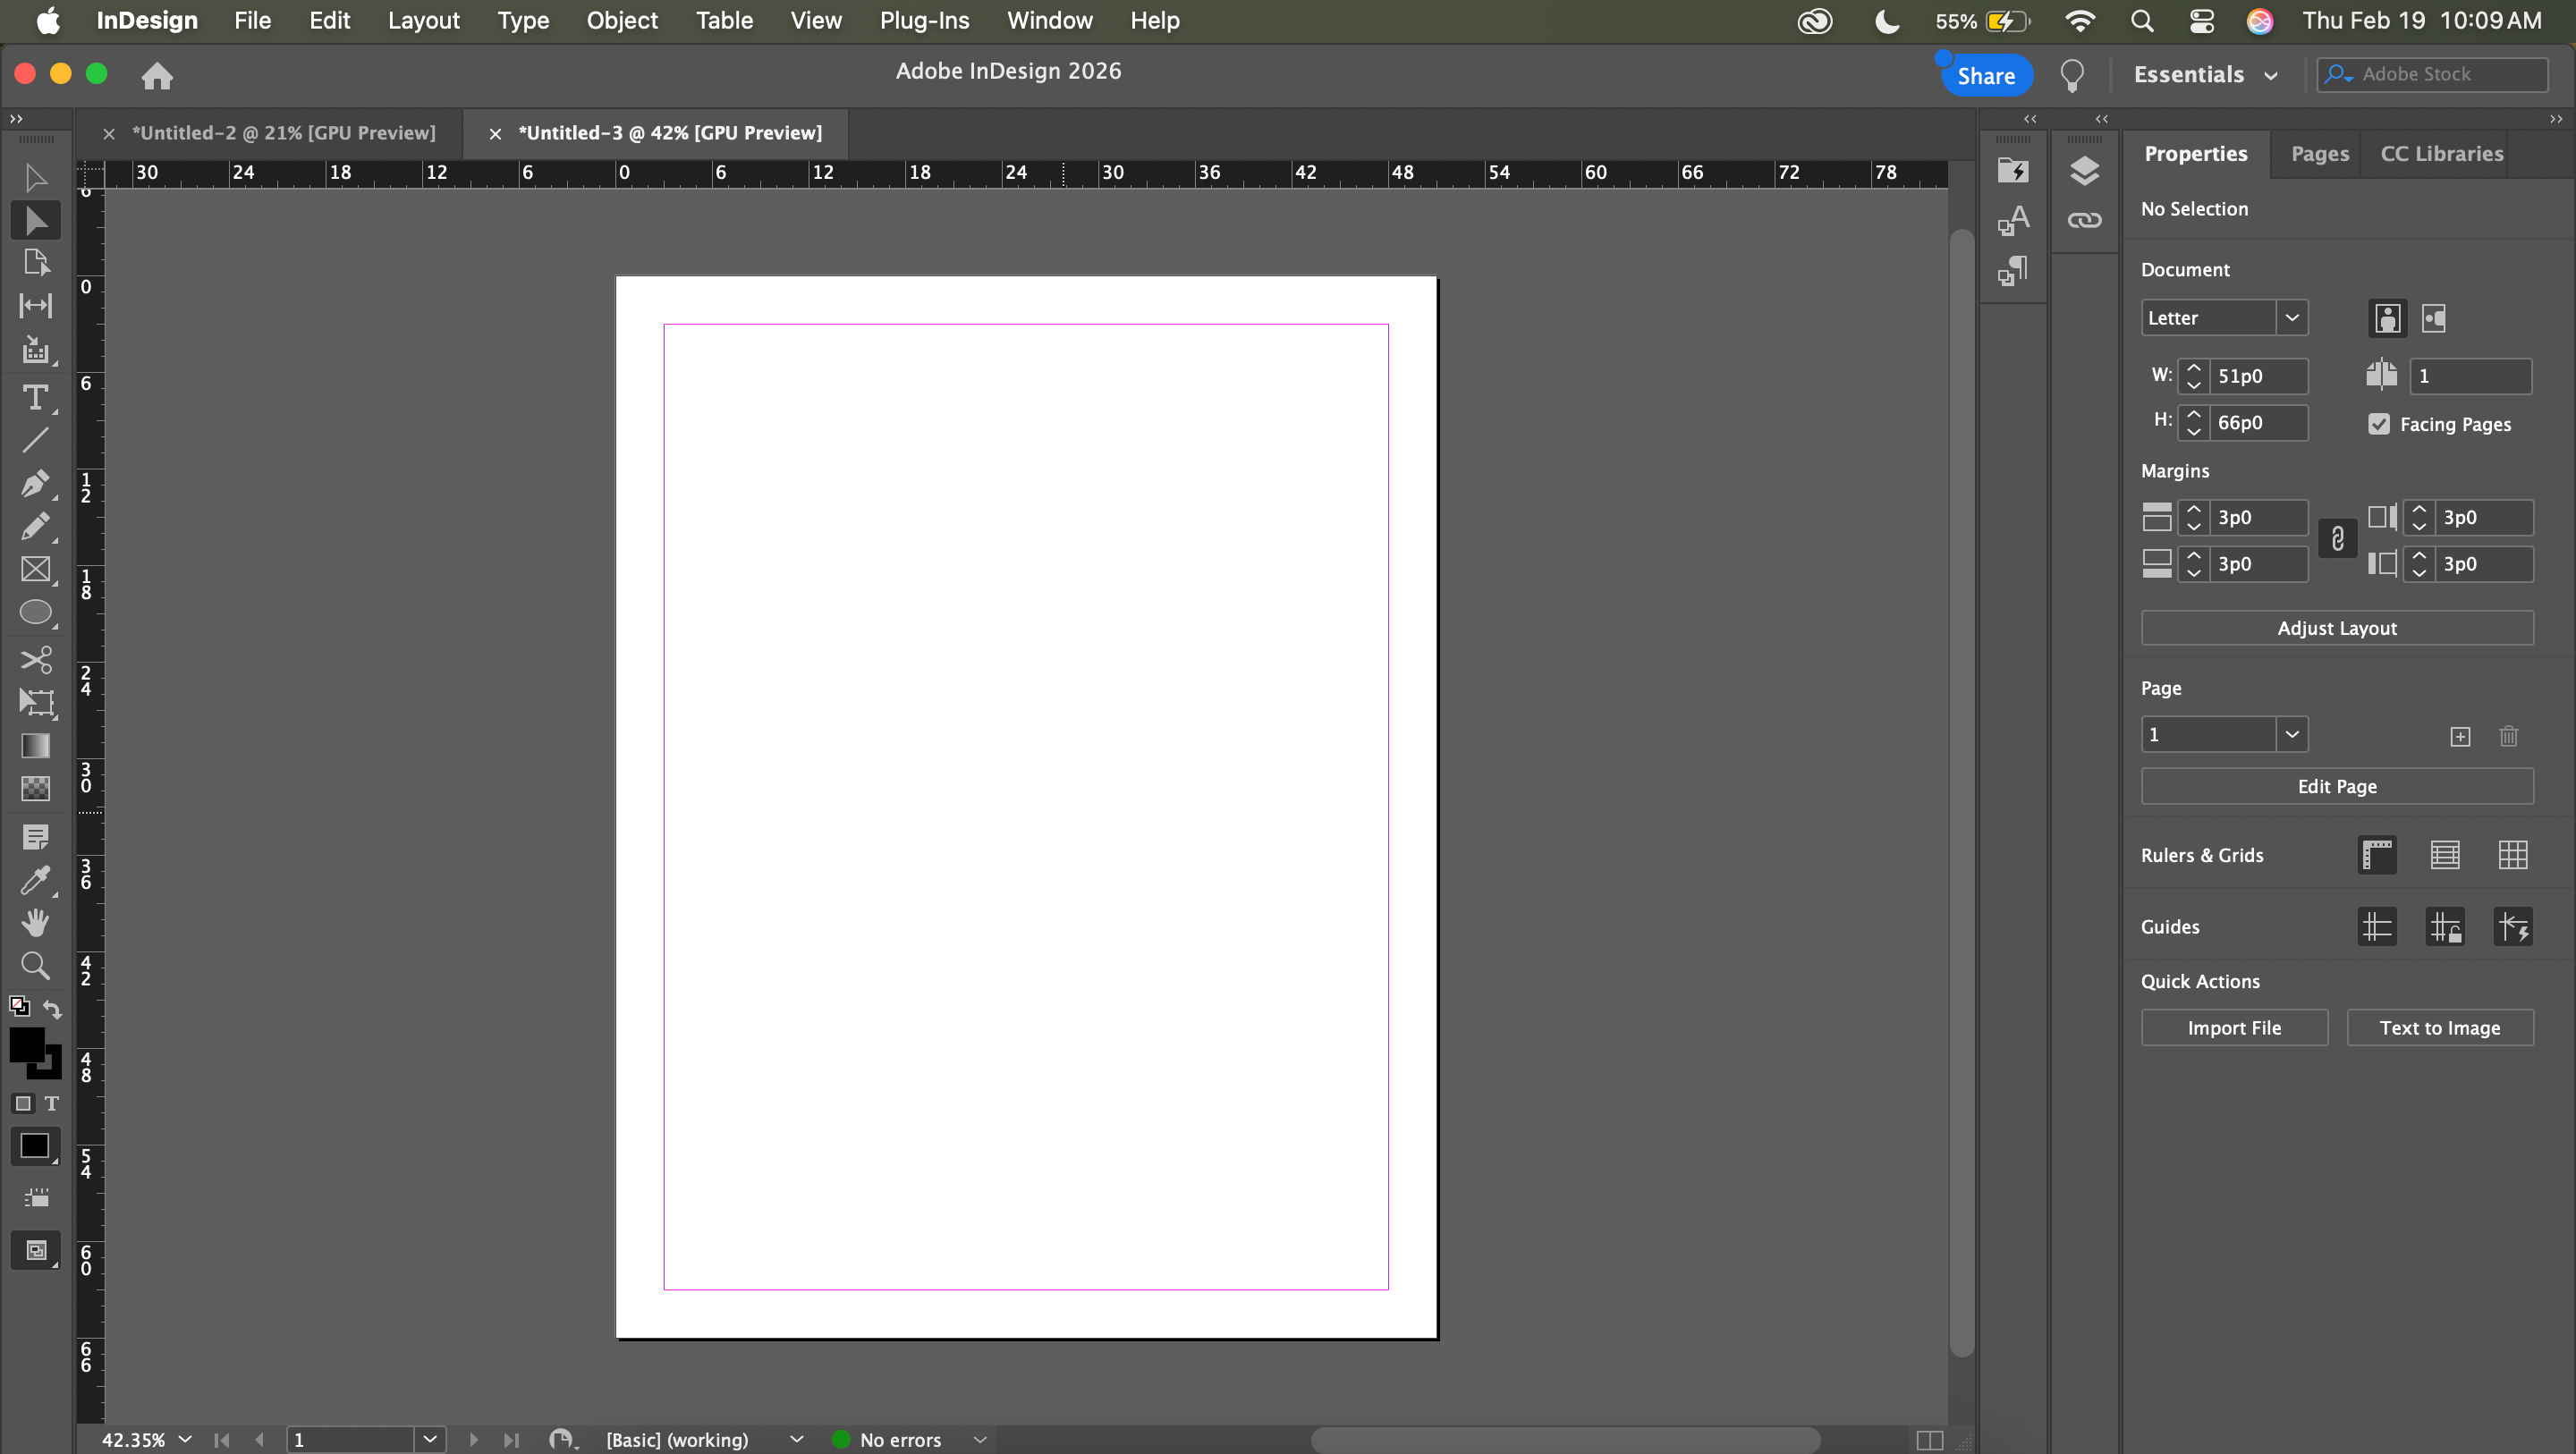Click the Import File button
Screen dimensions: 2576x1454
pos(2233,1027)
